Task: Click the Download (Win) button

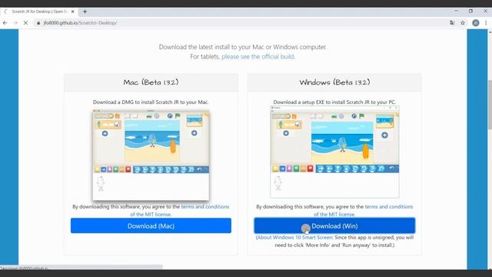Action: click(x=334, y=225)
